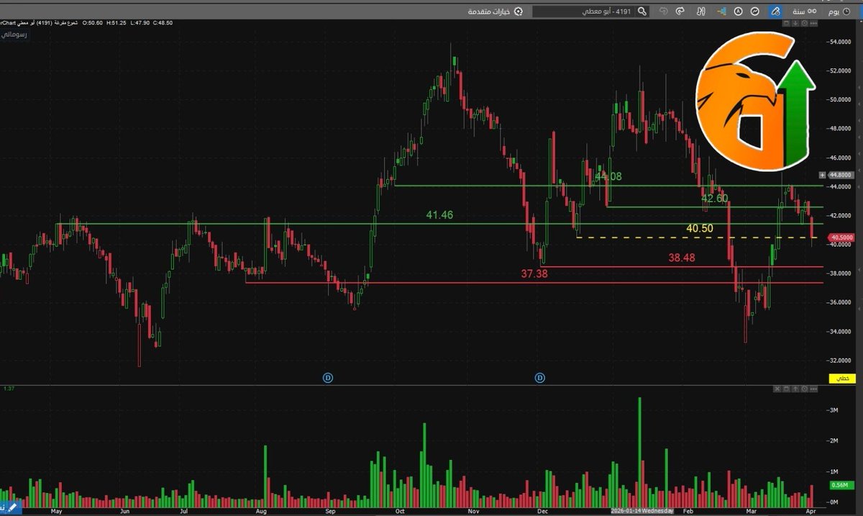Viewport: 863px width, 516px height.
Task: Click the refresh arrow icon on the toolbar
Action: [x=679, y=10]
